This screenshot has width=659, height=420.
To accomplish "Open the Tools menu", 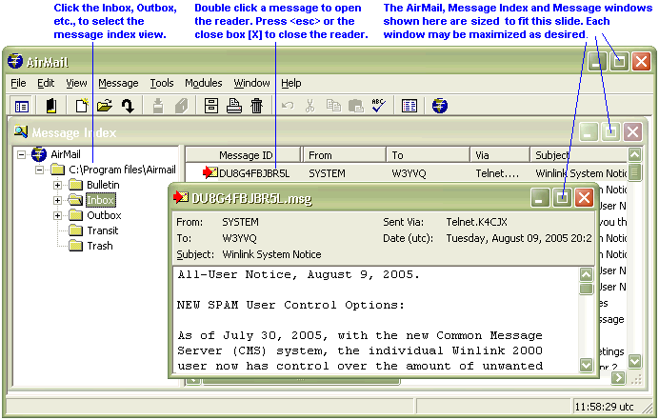I will coord(162,83).
